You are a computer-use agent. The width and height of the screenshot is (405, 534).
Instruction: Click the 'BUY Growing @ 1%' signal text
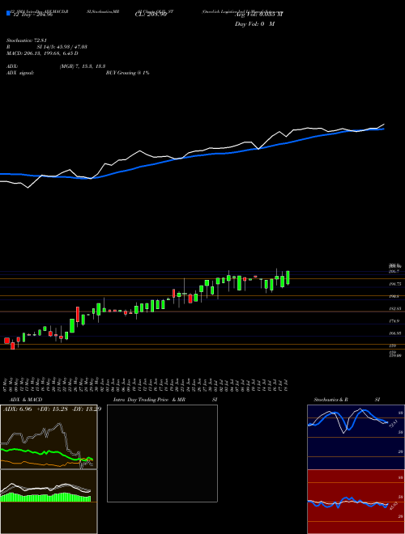(128, 73)
